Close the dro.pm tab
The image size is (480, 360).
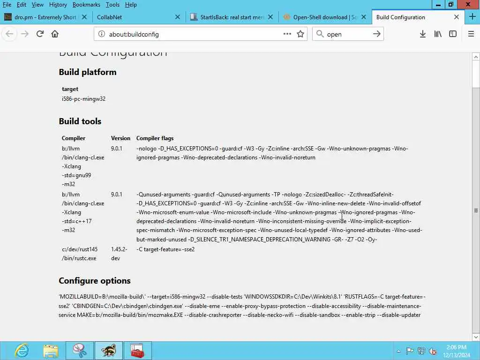84,17
